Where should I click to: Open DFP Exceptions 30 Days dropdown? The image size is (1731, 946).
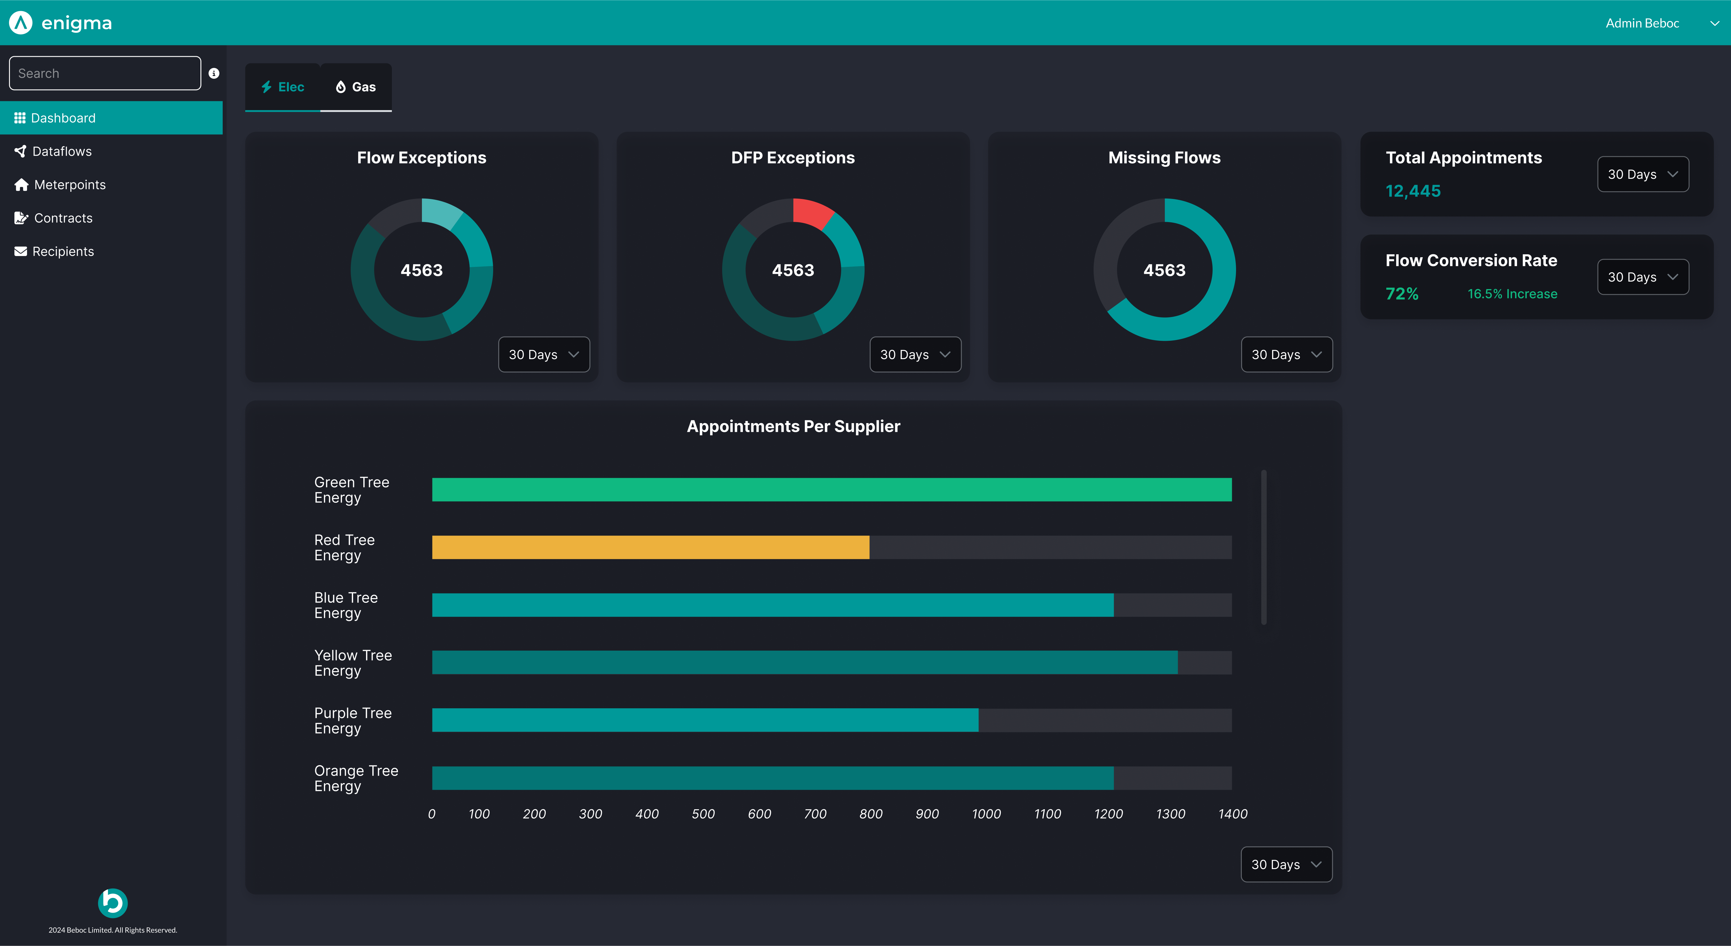(x=915, y=354)
